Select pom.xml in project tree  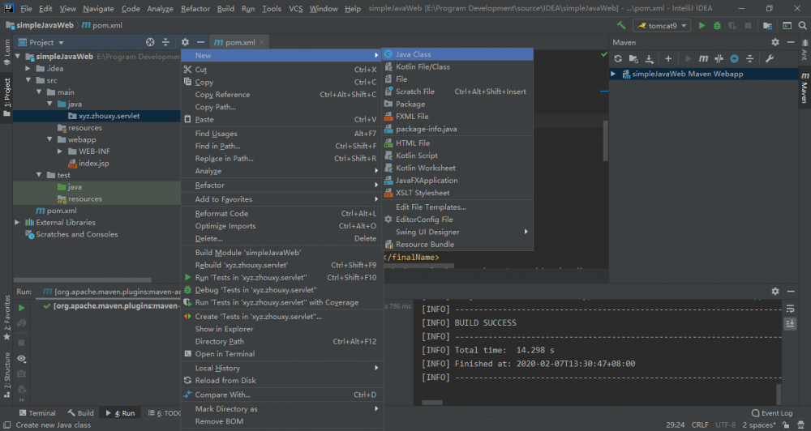point(57,211)
